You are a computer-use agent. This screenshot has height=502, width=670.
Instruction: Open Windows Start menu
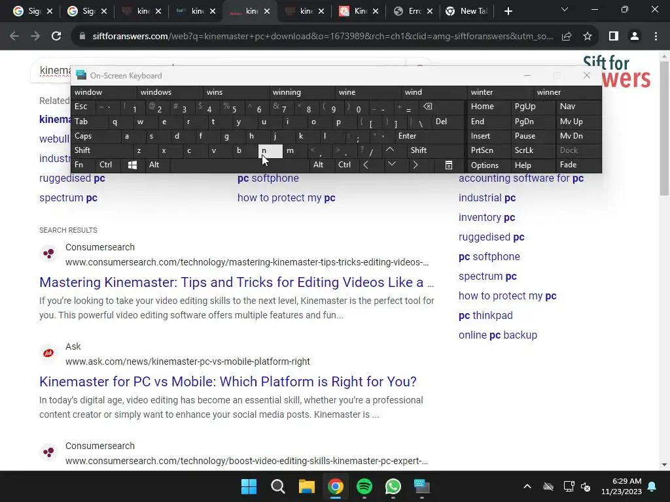(x=249, y=486)
